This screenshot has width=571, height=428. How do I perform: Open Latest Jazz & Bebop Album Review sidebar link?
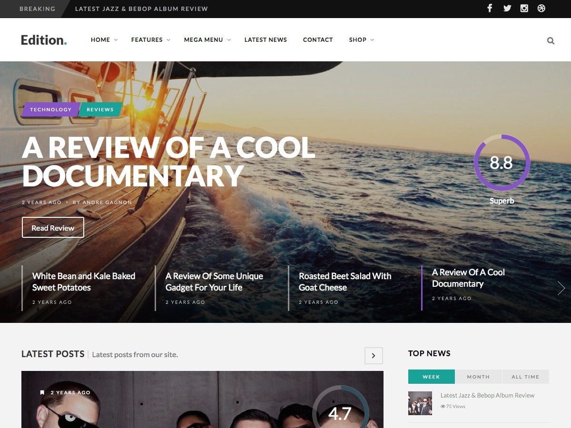click(x=487, y=395)
